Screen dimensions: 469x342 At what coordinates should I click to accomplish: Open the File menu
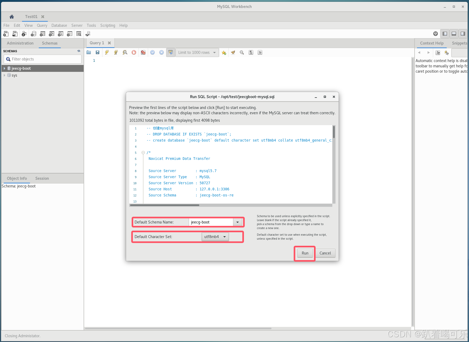6,25
